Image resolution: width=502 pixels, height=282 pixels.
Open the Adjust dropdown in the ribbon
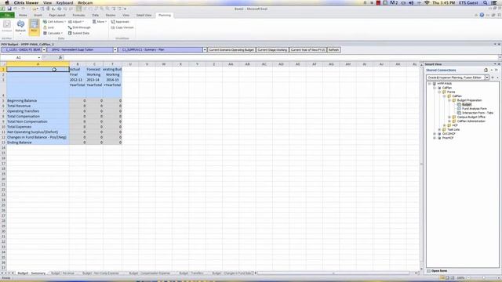(76, 22)
